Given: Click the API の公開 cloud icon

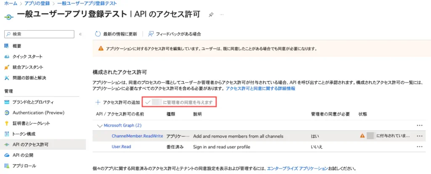Looking at the screenshot, I should [7, 155].
